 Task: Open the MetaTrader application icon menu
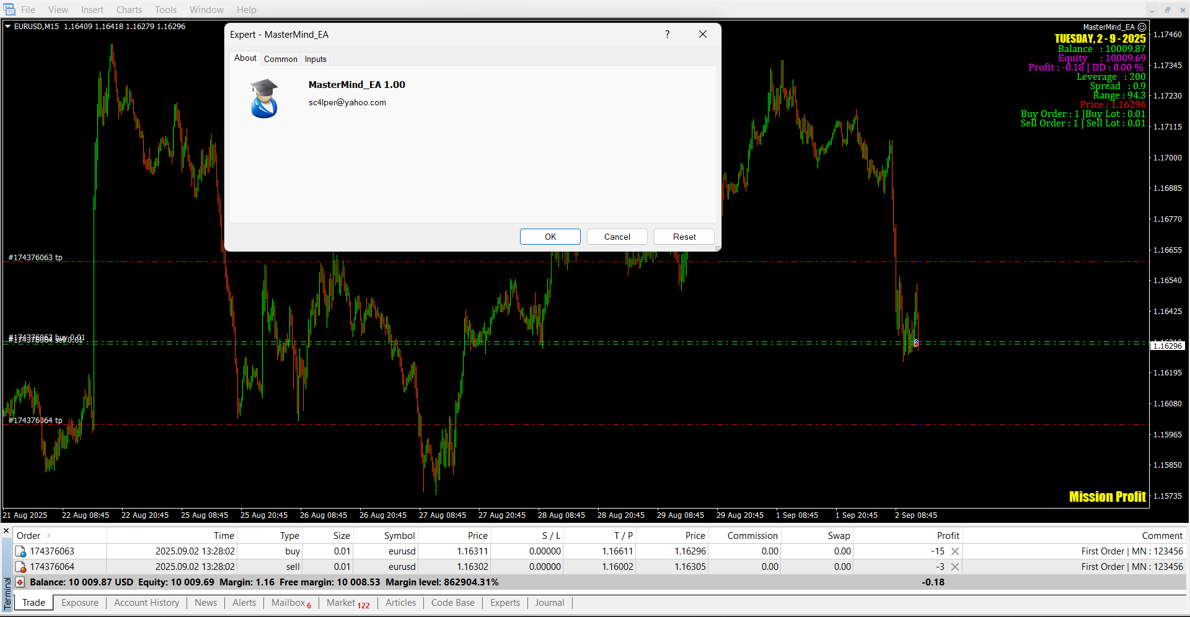[9, 9]
